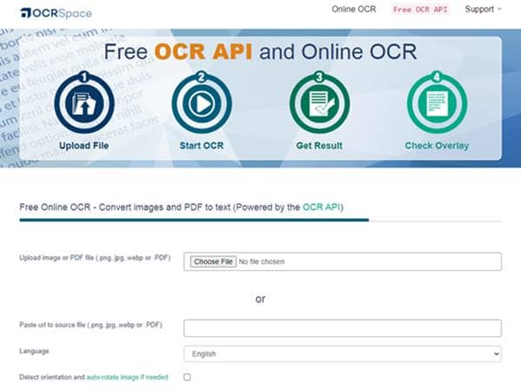
Task: Click the Get Result document icon
Action: 319,103
